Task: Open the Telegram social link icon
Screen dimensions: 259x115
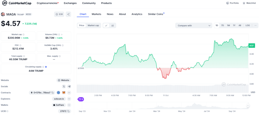Action: [69, 86]
